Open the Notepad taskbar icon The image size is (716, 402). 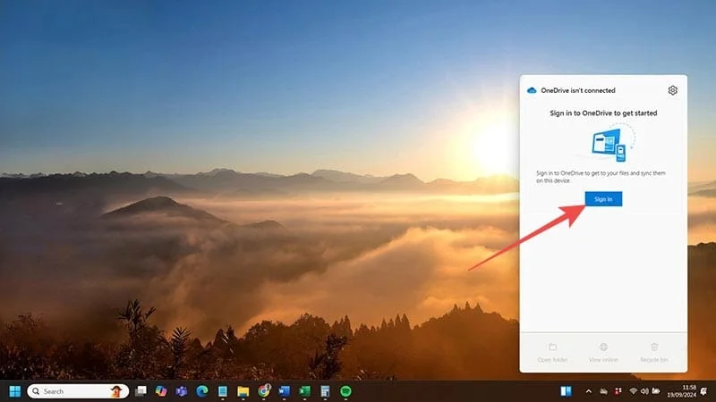222,391
